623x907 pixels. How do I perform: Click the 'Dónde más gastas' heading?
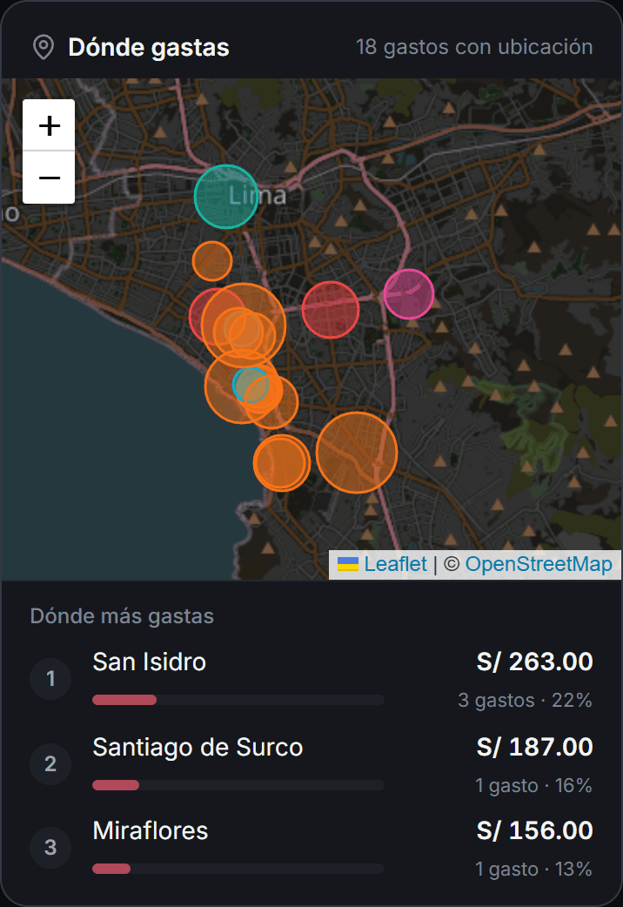[122, 616]
